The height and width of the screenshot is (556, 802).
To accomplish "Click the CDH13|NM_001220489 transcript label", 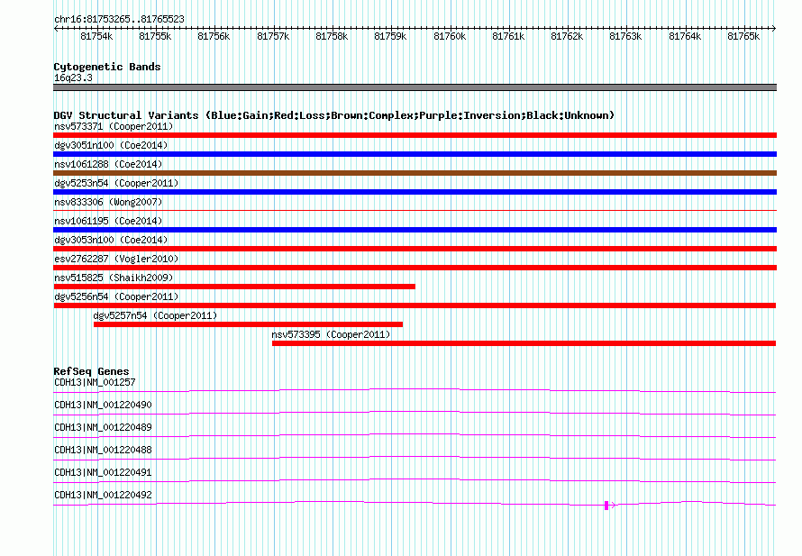I will [103, 427].
